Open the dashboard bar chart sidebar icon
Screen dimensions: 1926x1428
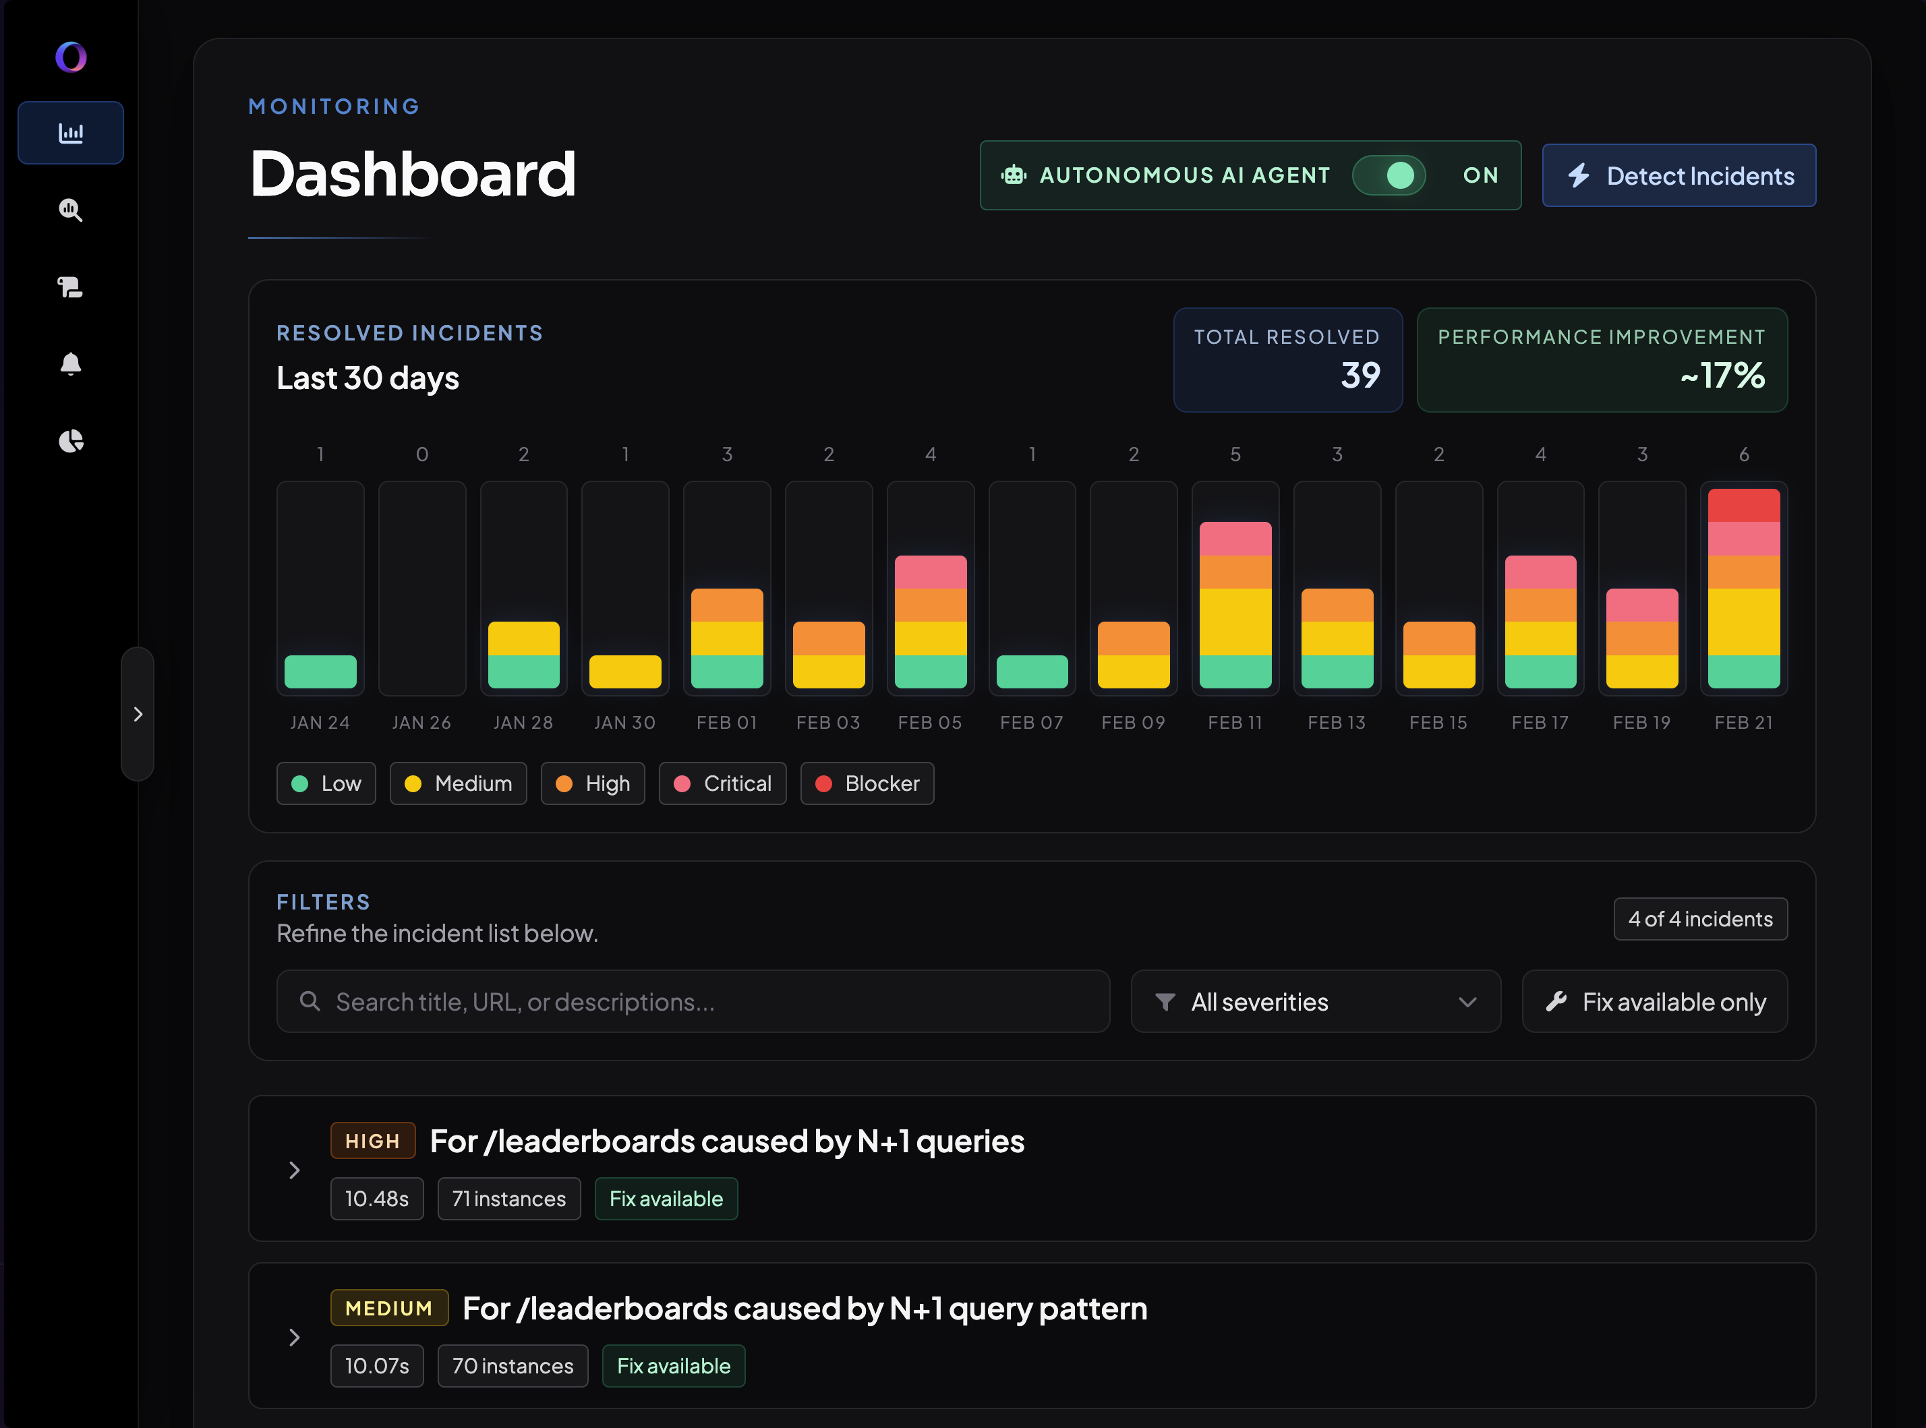70,133
